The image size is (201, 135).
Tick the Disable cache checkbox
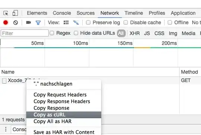(126, 23)
